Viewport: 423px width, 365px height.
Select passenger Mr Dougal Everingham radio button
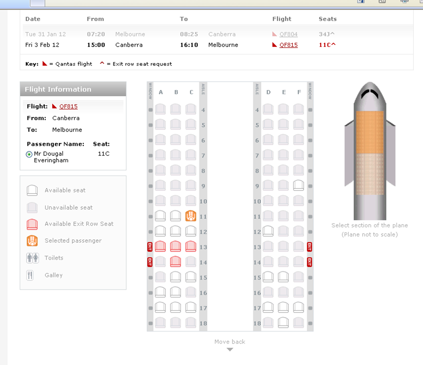click(29, 154)
